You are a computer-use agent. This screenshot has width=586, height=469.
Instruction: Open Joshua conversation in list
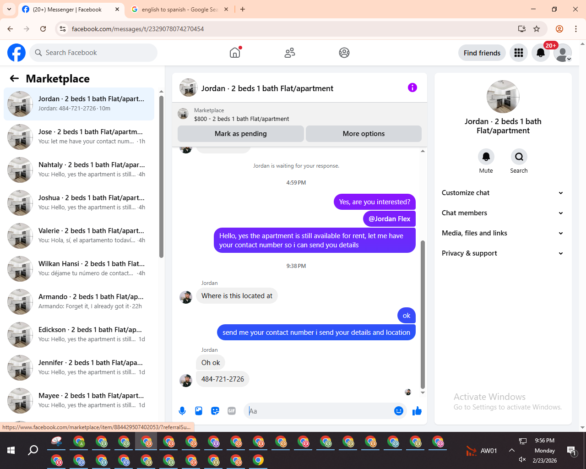(x=79, y=202)
